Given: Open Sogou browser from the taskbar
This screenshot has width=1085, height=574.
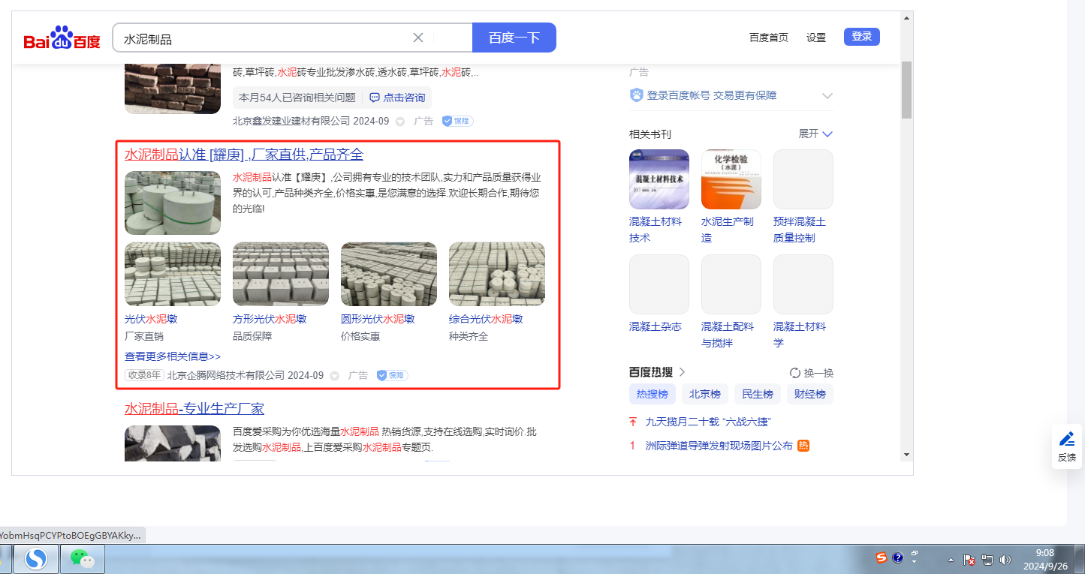Looking at the screenshot, I should pos(36,559).
